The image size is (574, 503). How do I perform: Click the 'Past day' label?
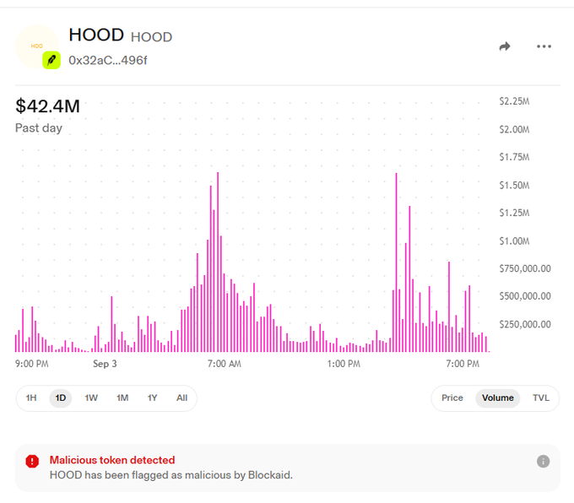pyautogui.click(x=39, y=128)
